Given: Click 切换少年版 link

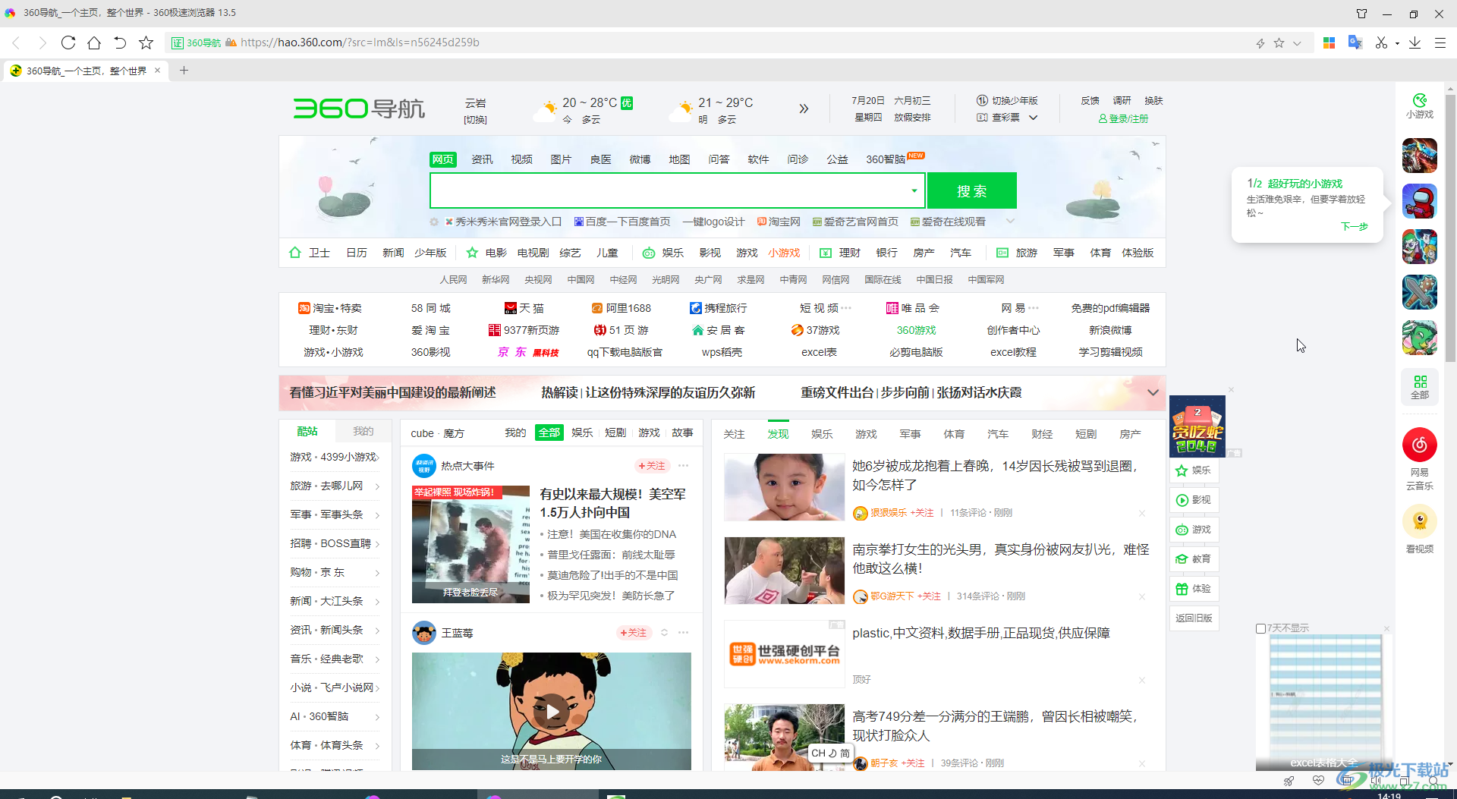Looking at the screenshot, I should tap(1007, 100).
